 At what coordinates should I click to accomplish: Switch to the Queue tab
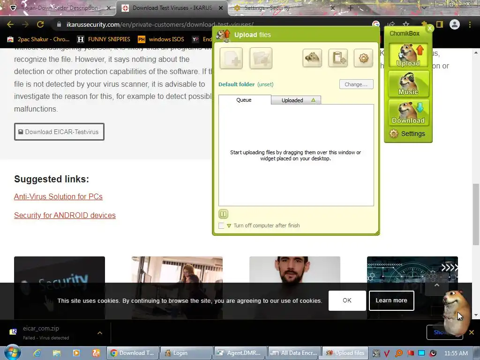[244, 100]
